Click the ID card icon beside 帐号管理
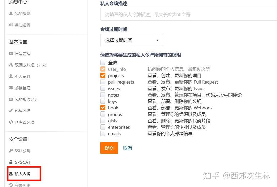The height and width of the screenshot is (187, 277). 11,53
